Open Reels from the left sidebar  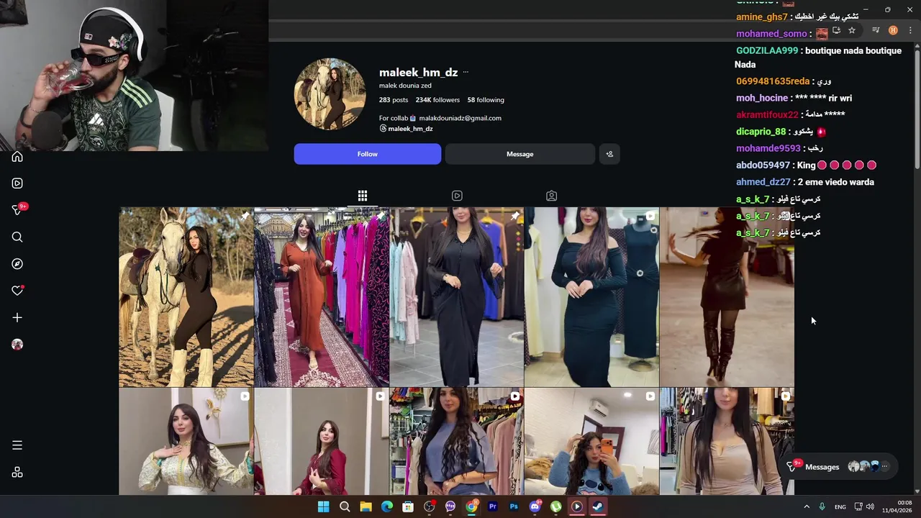coord(17,183)
